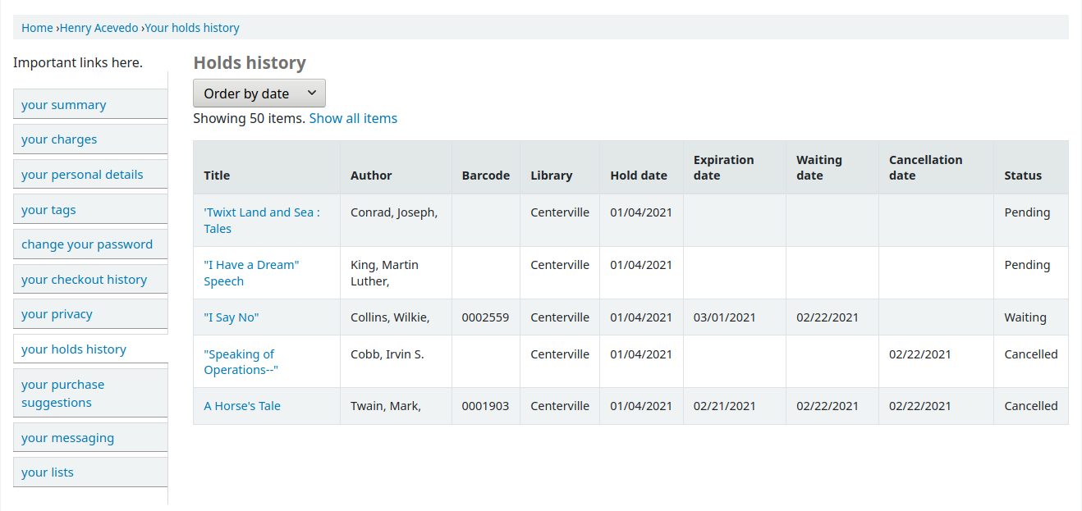This screenshot has height=511, width=1082.
Task: View "your charges"
Action: pos(59,139)
